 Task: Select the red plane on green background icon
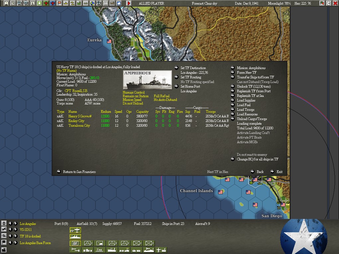pyautogui.click(x=46, y=3)
